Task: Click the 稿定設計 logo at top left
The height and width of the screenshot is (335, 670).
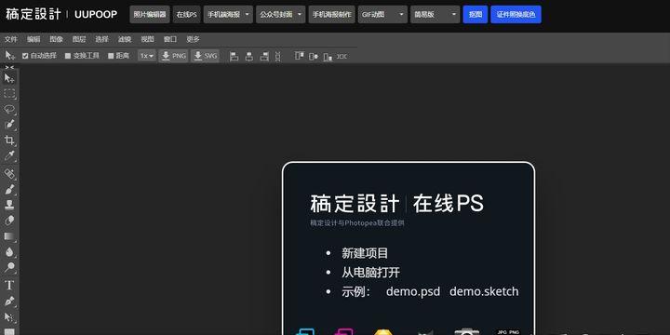Action: tap(33, 14)
